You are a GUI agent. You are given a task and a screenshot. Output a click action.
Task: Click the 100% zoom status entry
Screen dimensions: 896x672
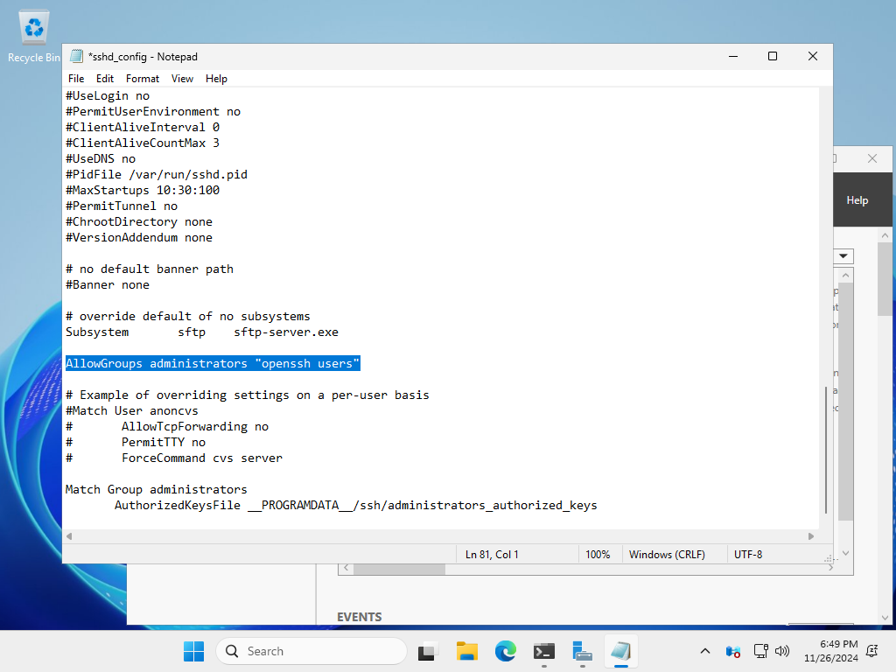click(x=598, y=554)
